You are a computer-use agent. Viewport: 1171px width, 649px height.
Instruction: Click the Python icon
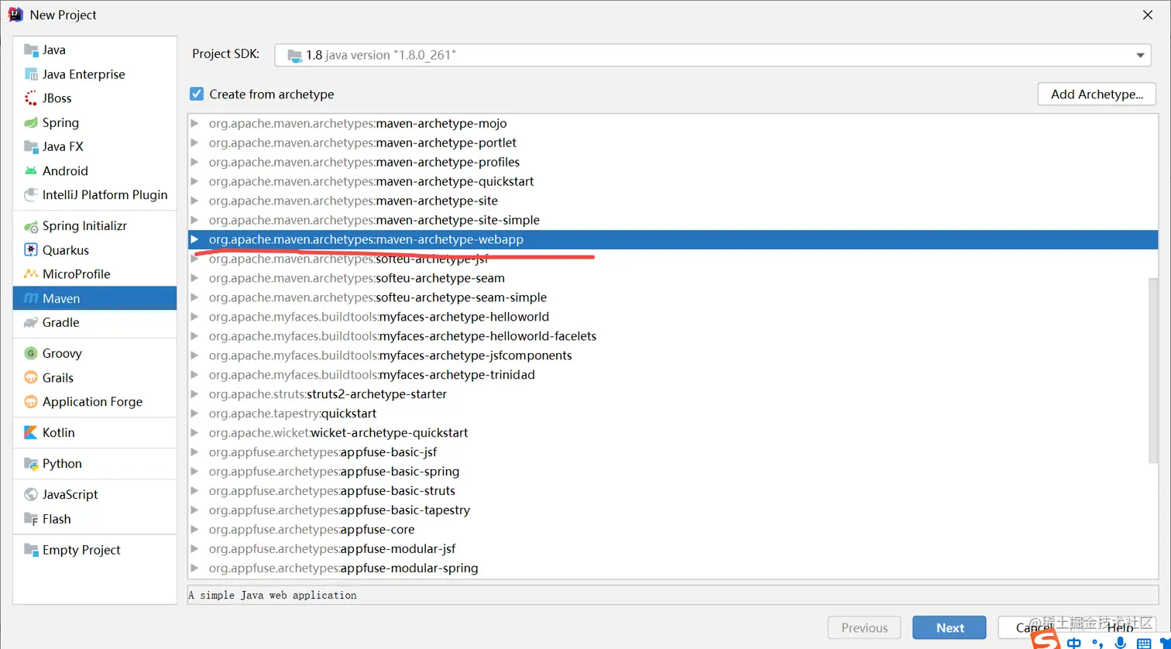click(x=31, y=464)
